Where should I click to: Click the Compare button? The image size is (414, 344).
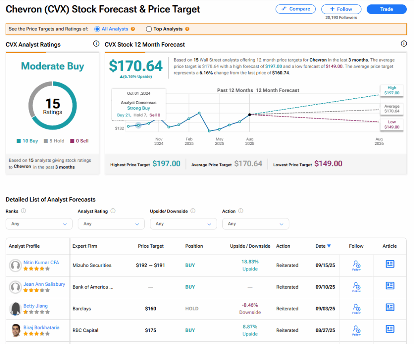296,9
